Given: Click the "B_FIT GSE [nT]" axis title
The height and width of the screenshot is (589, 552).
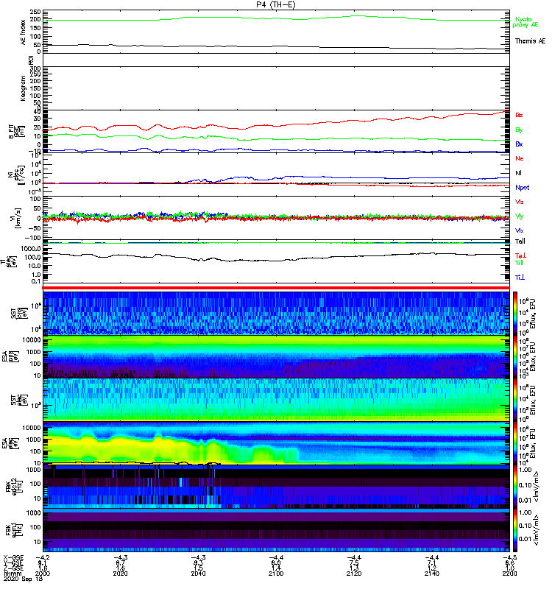Looking at the screenshot, I should pos(17,132).
